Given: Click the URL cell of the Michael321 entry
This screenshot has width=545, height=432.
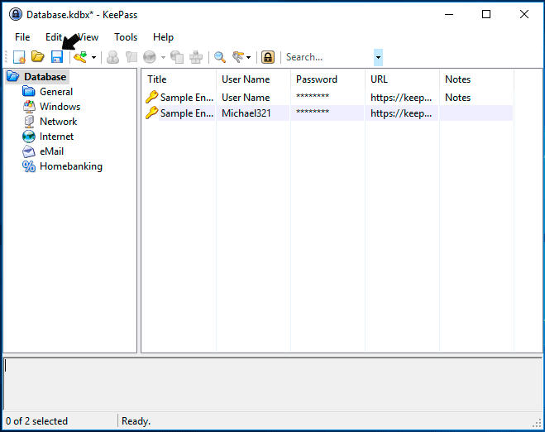Looking at the screenshot, I should 402,113.
